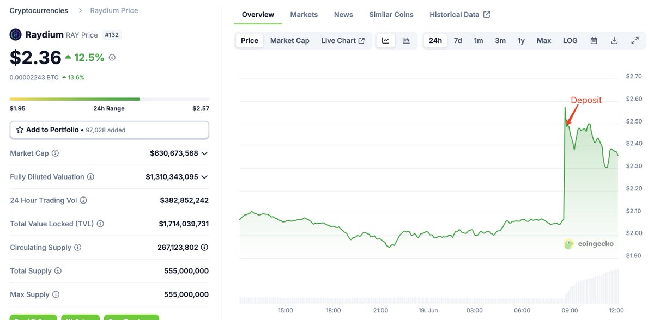Open Max Supply info icon
The image size is (654, 320).
tap(56, 294)
